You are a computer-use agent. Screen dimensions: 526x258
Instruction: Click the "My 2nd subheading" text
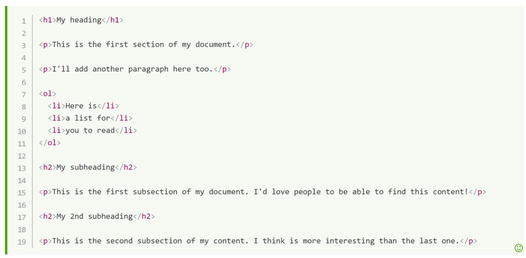(x=95, y=217)
